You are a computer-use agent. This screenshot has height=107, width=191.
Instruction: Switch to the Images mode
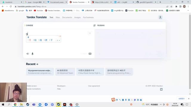tap(78, 18)
